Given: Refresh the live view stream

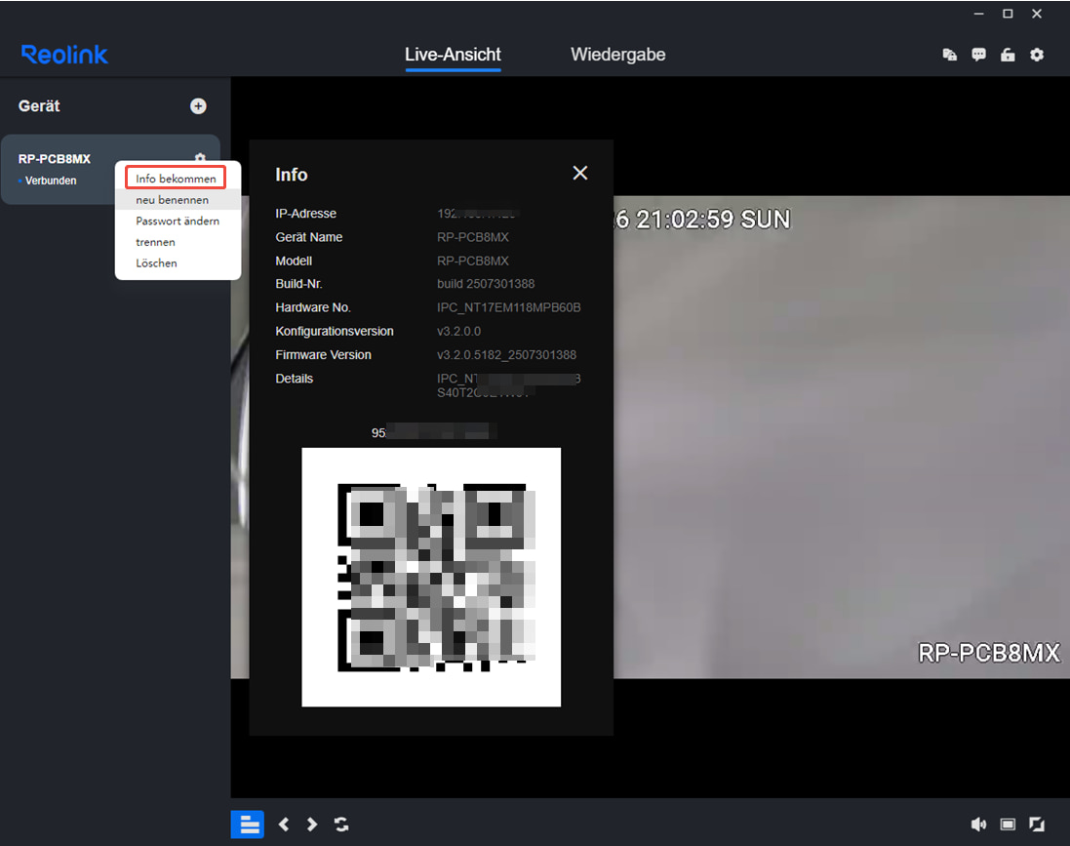Looking at the screenshot, I should point(341,825).
